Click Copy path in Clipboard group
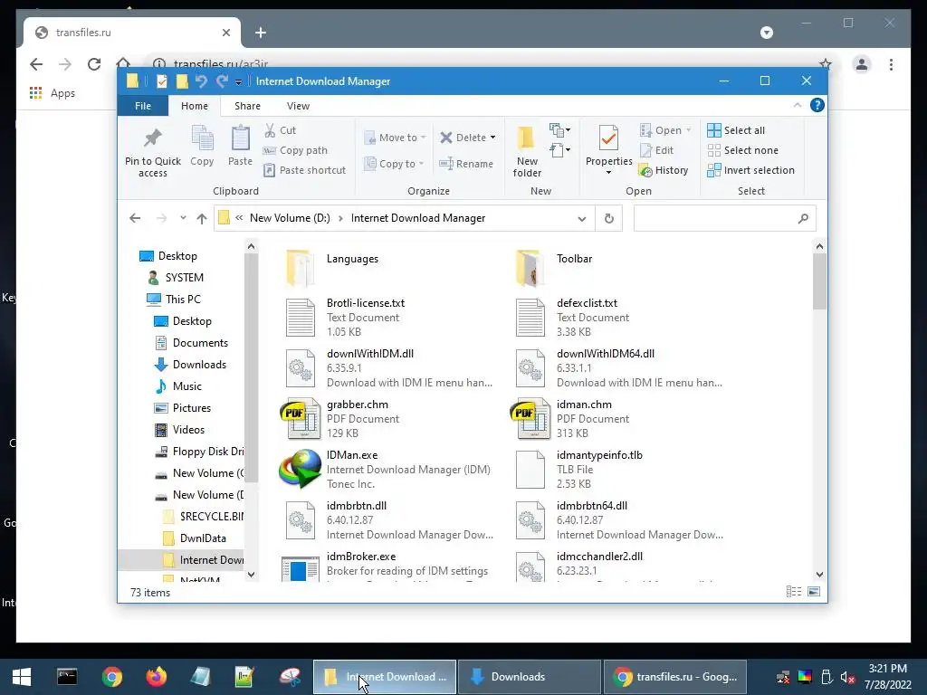This screenshot has width=927, height=695. coord(295,150)
